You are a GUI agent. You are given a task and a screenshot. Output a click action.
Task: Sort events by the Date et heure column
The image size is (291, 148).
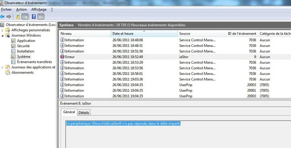click(144, 34)
